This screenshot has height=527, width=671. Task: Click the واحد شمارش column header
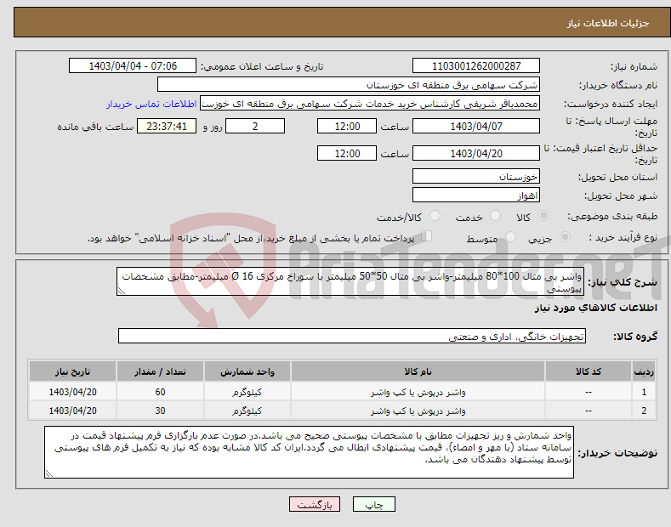tap(247, 371)
